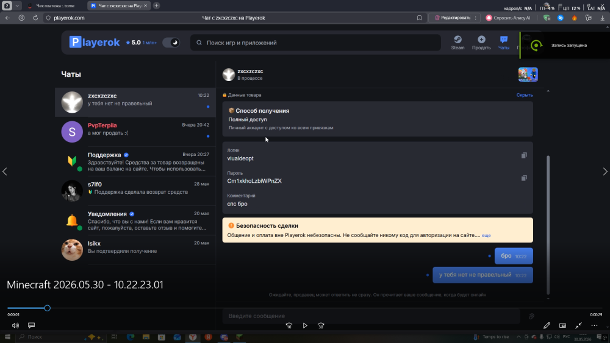Expand the tab group chevron beside 2
This screenshot has height=343, width=610.
[x=17, y=6]
